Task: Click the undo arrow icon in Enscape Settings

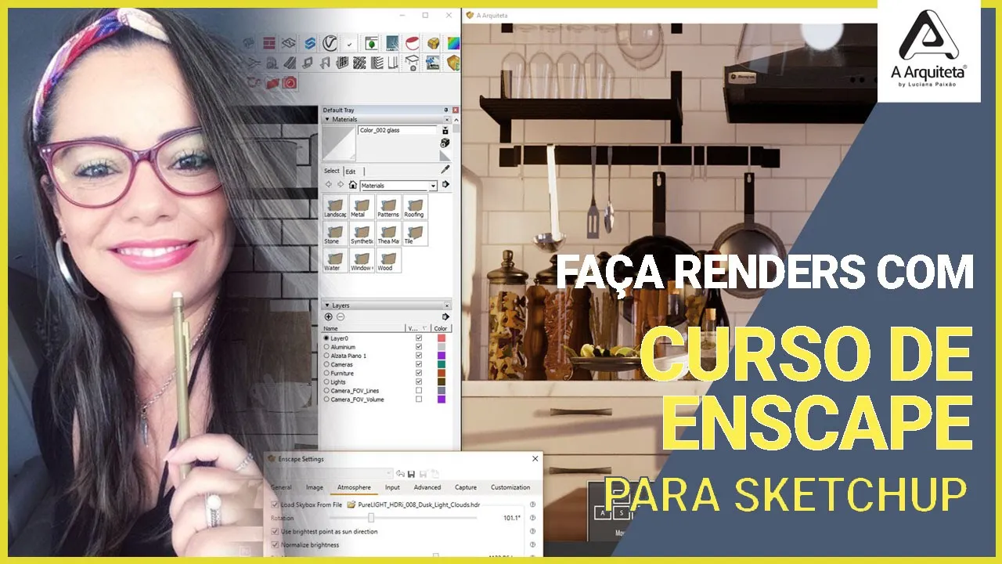Action: (400, 474)
